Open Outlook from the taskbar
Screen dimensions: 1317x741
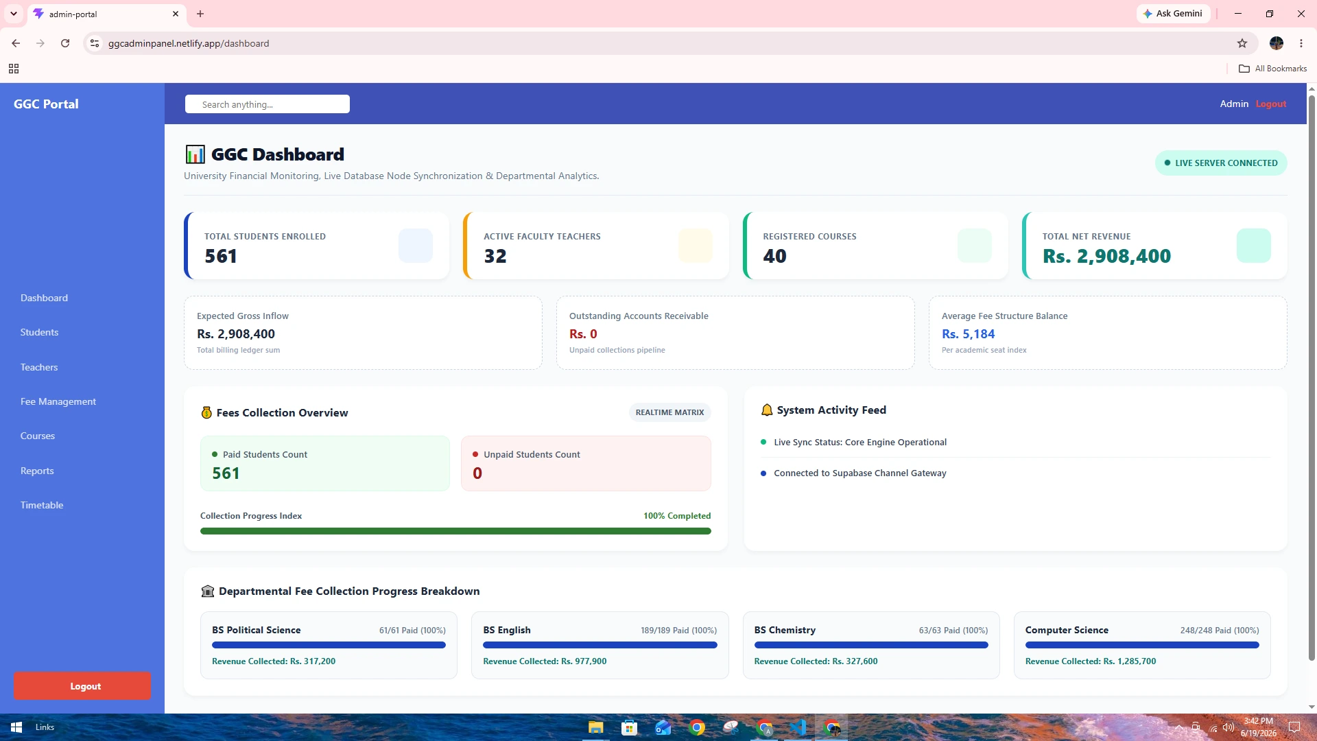pyautogui.click(x=663, y=727)
